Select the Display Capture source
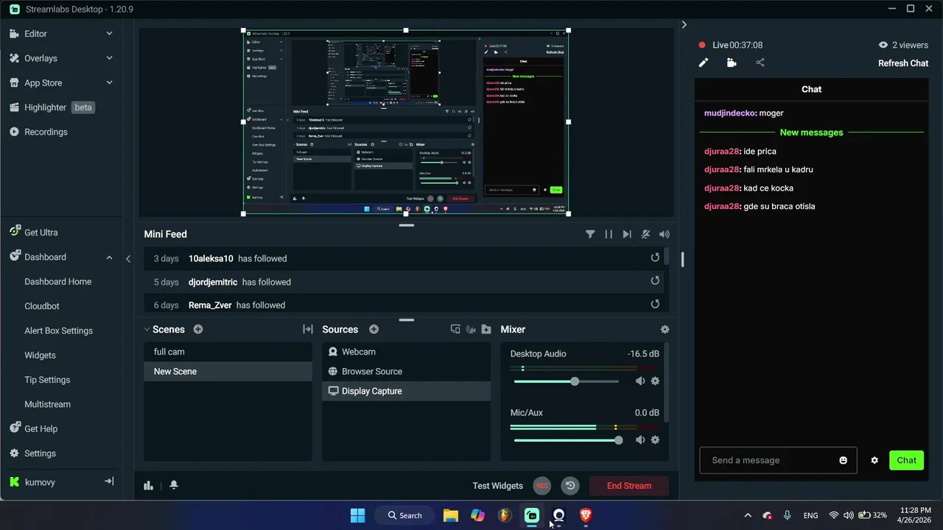 (406, 391)
